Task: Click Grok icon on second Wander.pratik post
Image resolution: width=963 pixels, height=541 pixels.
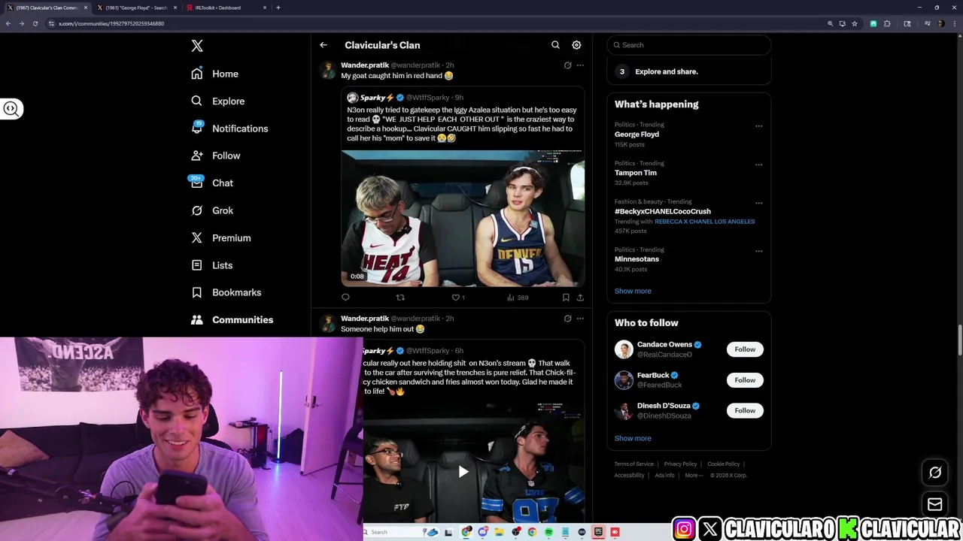Action: pyautogui.click(x=567, y=319)
